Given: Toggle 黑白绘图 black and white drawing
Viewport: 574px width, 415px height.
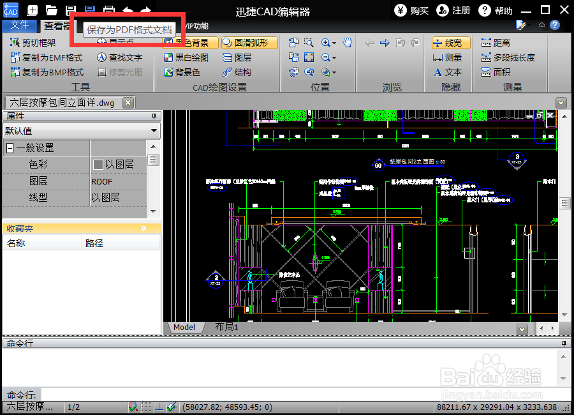Looking at the screenshot, I should [186, 57].
